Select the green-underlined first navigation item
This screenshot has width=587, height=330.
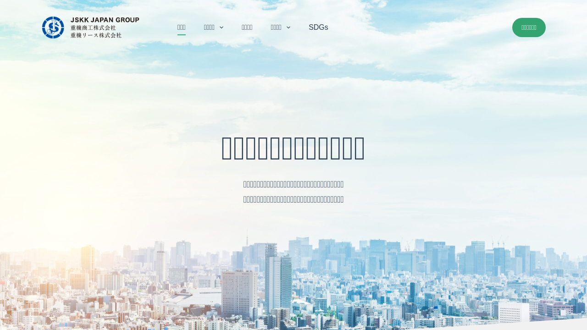182,27
